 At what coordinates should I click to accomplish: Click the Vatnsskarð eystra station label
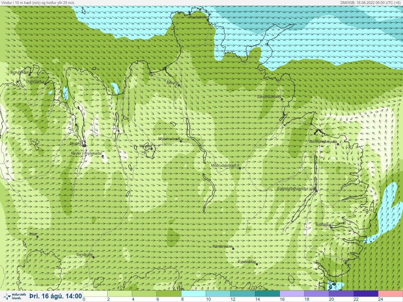coord(323,142)
